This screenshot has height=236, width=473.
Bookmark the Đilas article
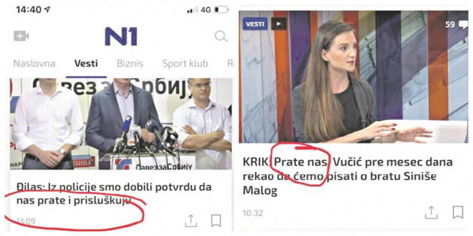216,221
